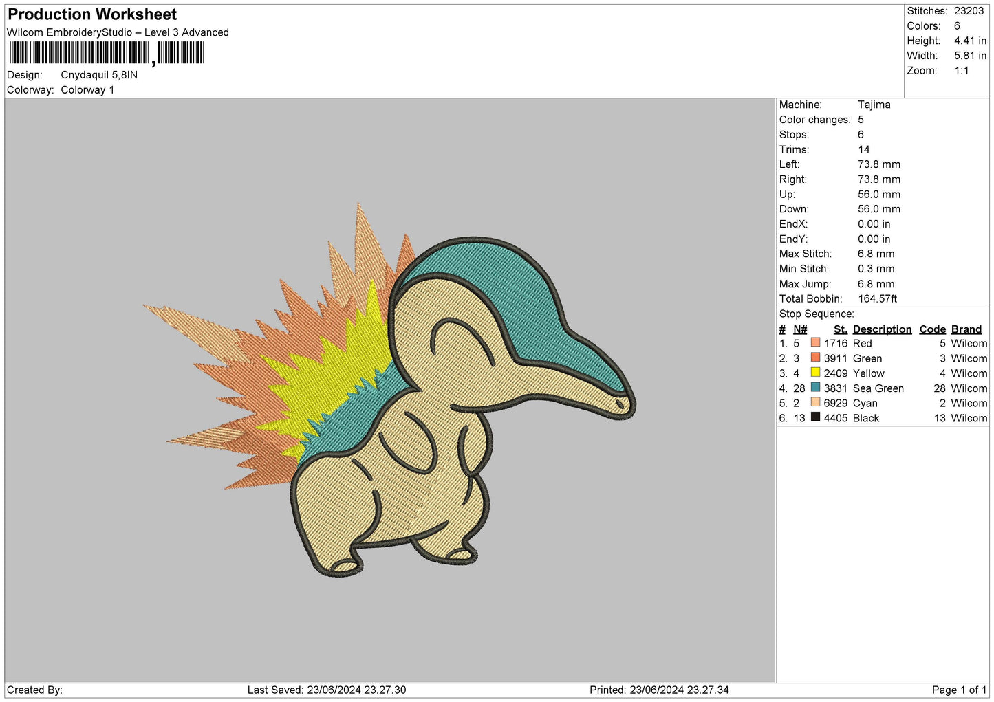Click the Yellow thread color swatch
This screenshot has width=994, height=702.
pyautogui.click(x=815, y=373)
